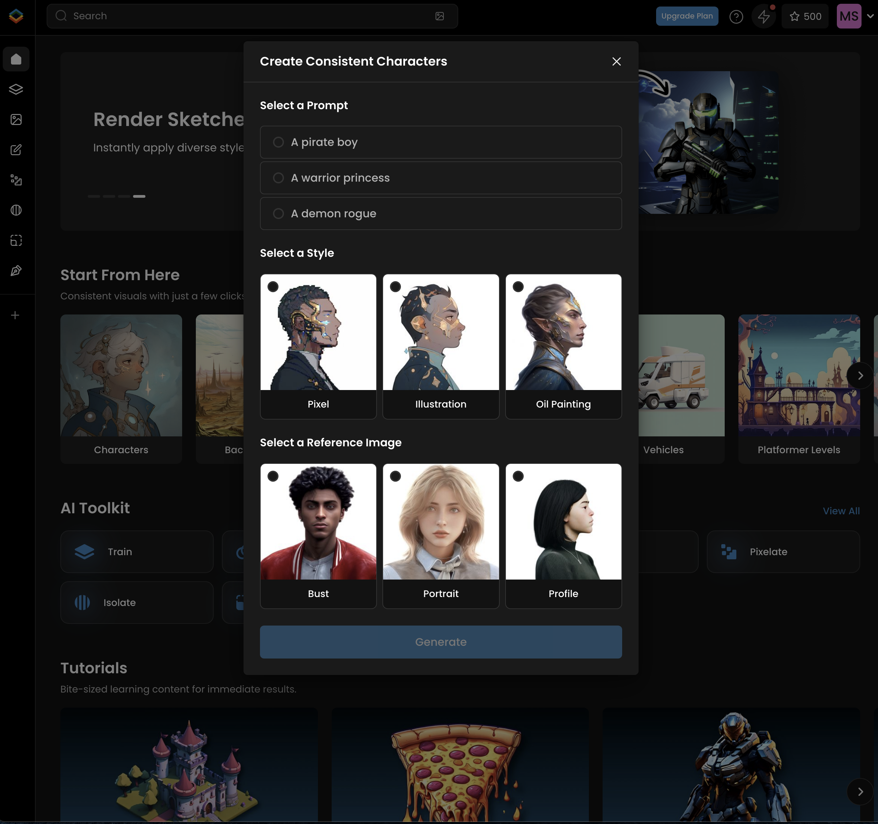Show next Tutorials with arrow
Viewport: 878px width, 824px height.
click(860, 792)
